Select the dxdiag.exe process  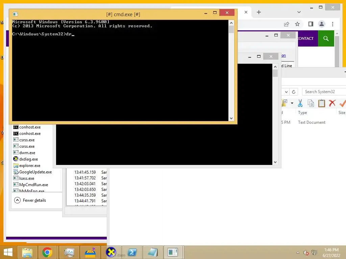click(x=28, y=159)
